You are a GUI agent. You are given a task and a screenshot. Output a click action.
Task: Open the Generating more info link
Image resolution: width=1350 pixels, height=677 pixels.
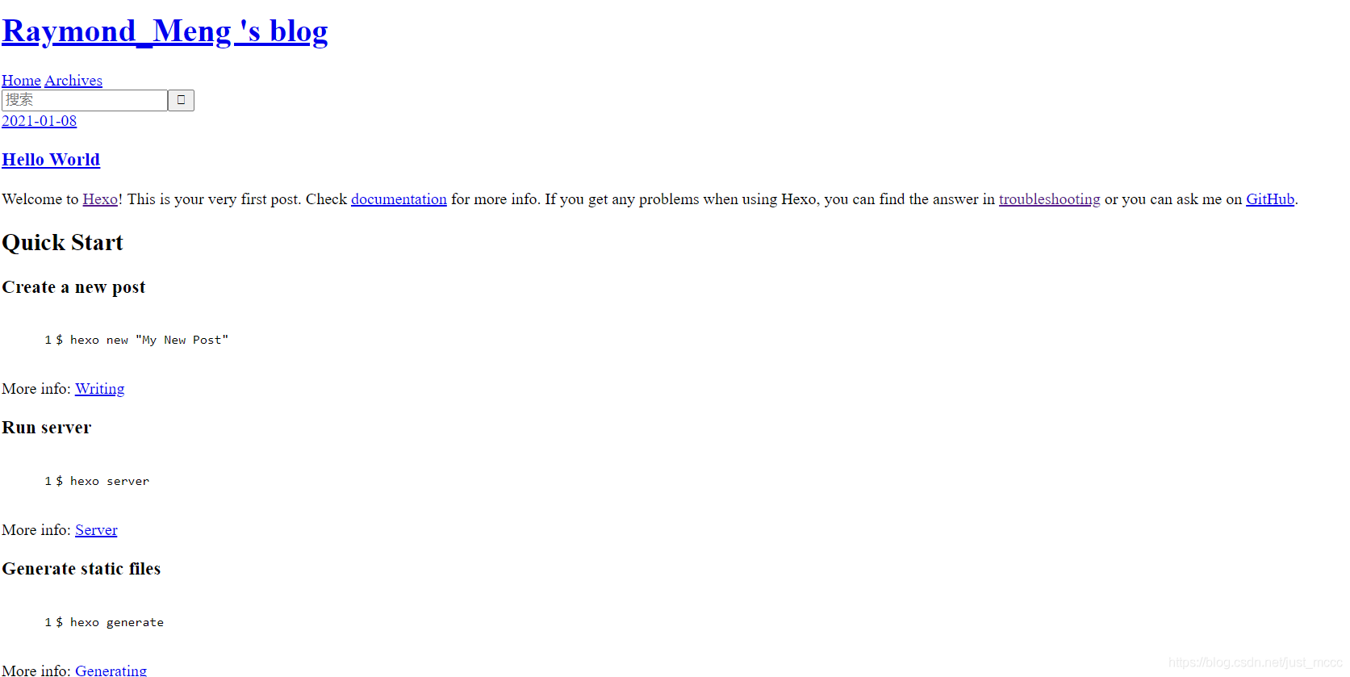click(x=111, y=671)
